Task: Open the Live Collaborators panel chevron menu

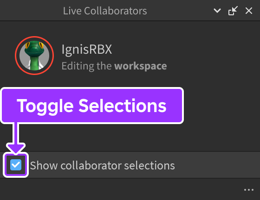Action: 217,11
